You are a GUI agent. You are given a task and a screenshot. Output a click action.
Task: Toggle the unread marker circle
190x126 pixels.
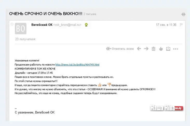[12, 24]
